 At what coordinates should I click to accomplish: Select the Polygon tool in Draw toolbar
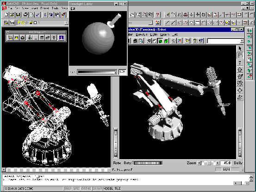(191, 23)
